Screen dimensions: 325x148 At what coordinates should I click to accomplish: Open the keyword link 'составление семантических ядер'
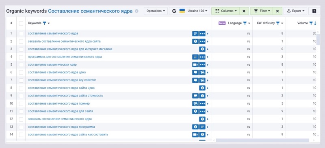(52, 64)
